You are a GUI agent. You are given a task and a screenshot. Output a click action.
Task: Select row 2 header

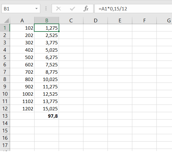coord(5,35)
